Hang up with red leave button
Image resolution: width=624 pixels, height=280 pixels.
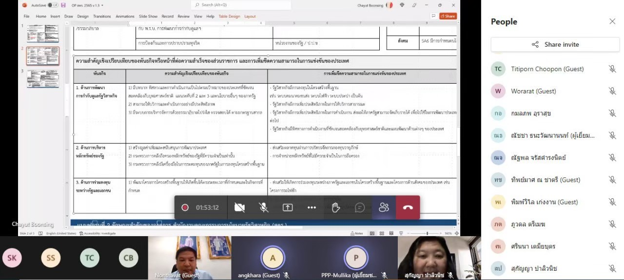408,207
